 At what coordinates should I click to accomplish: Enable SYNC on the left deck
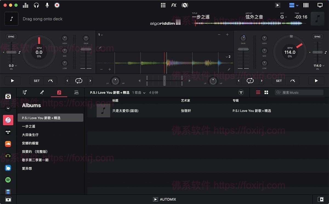coord(11,36)
